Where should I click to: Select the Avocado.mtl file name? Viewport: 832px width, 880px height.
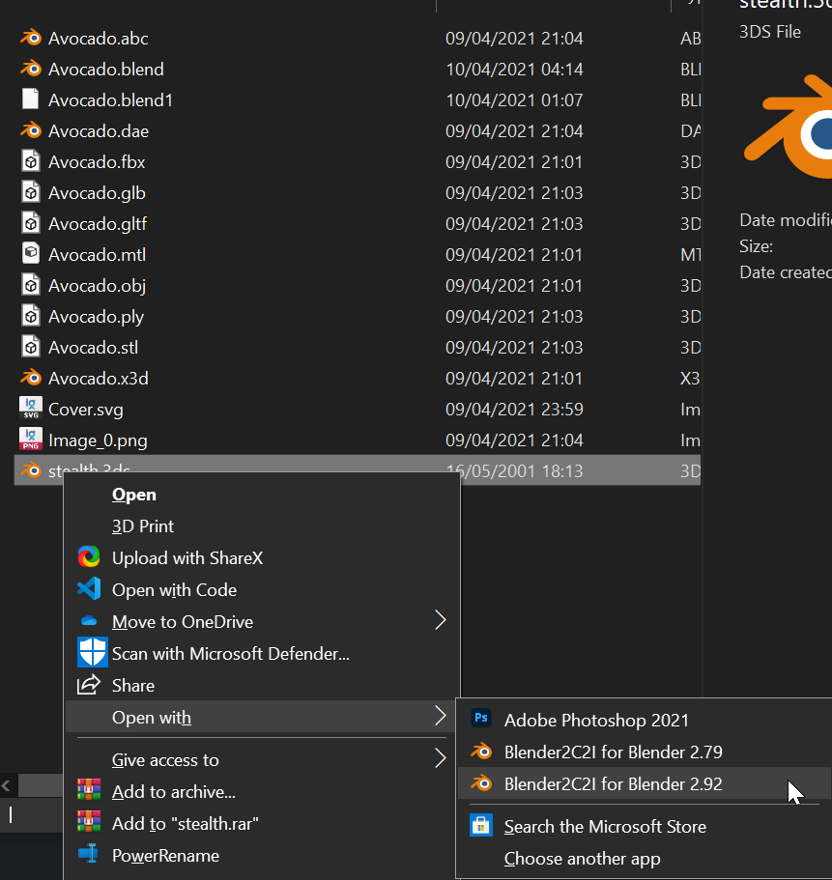(98, 255)
